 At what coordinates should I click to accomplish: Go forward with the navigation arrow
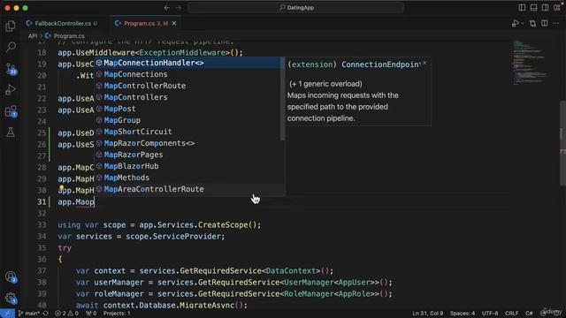pyautogui.click(x=179, y=8)
